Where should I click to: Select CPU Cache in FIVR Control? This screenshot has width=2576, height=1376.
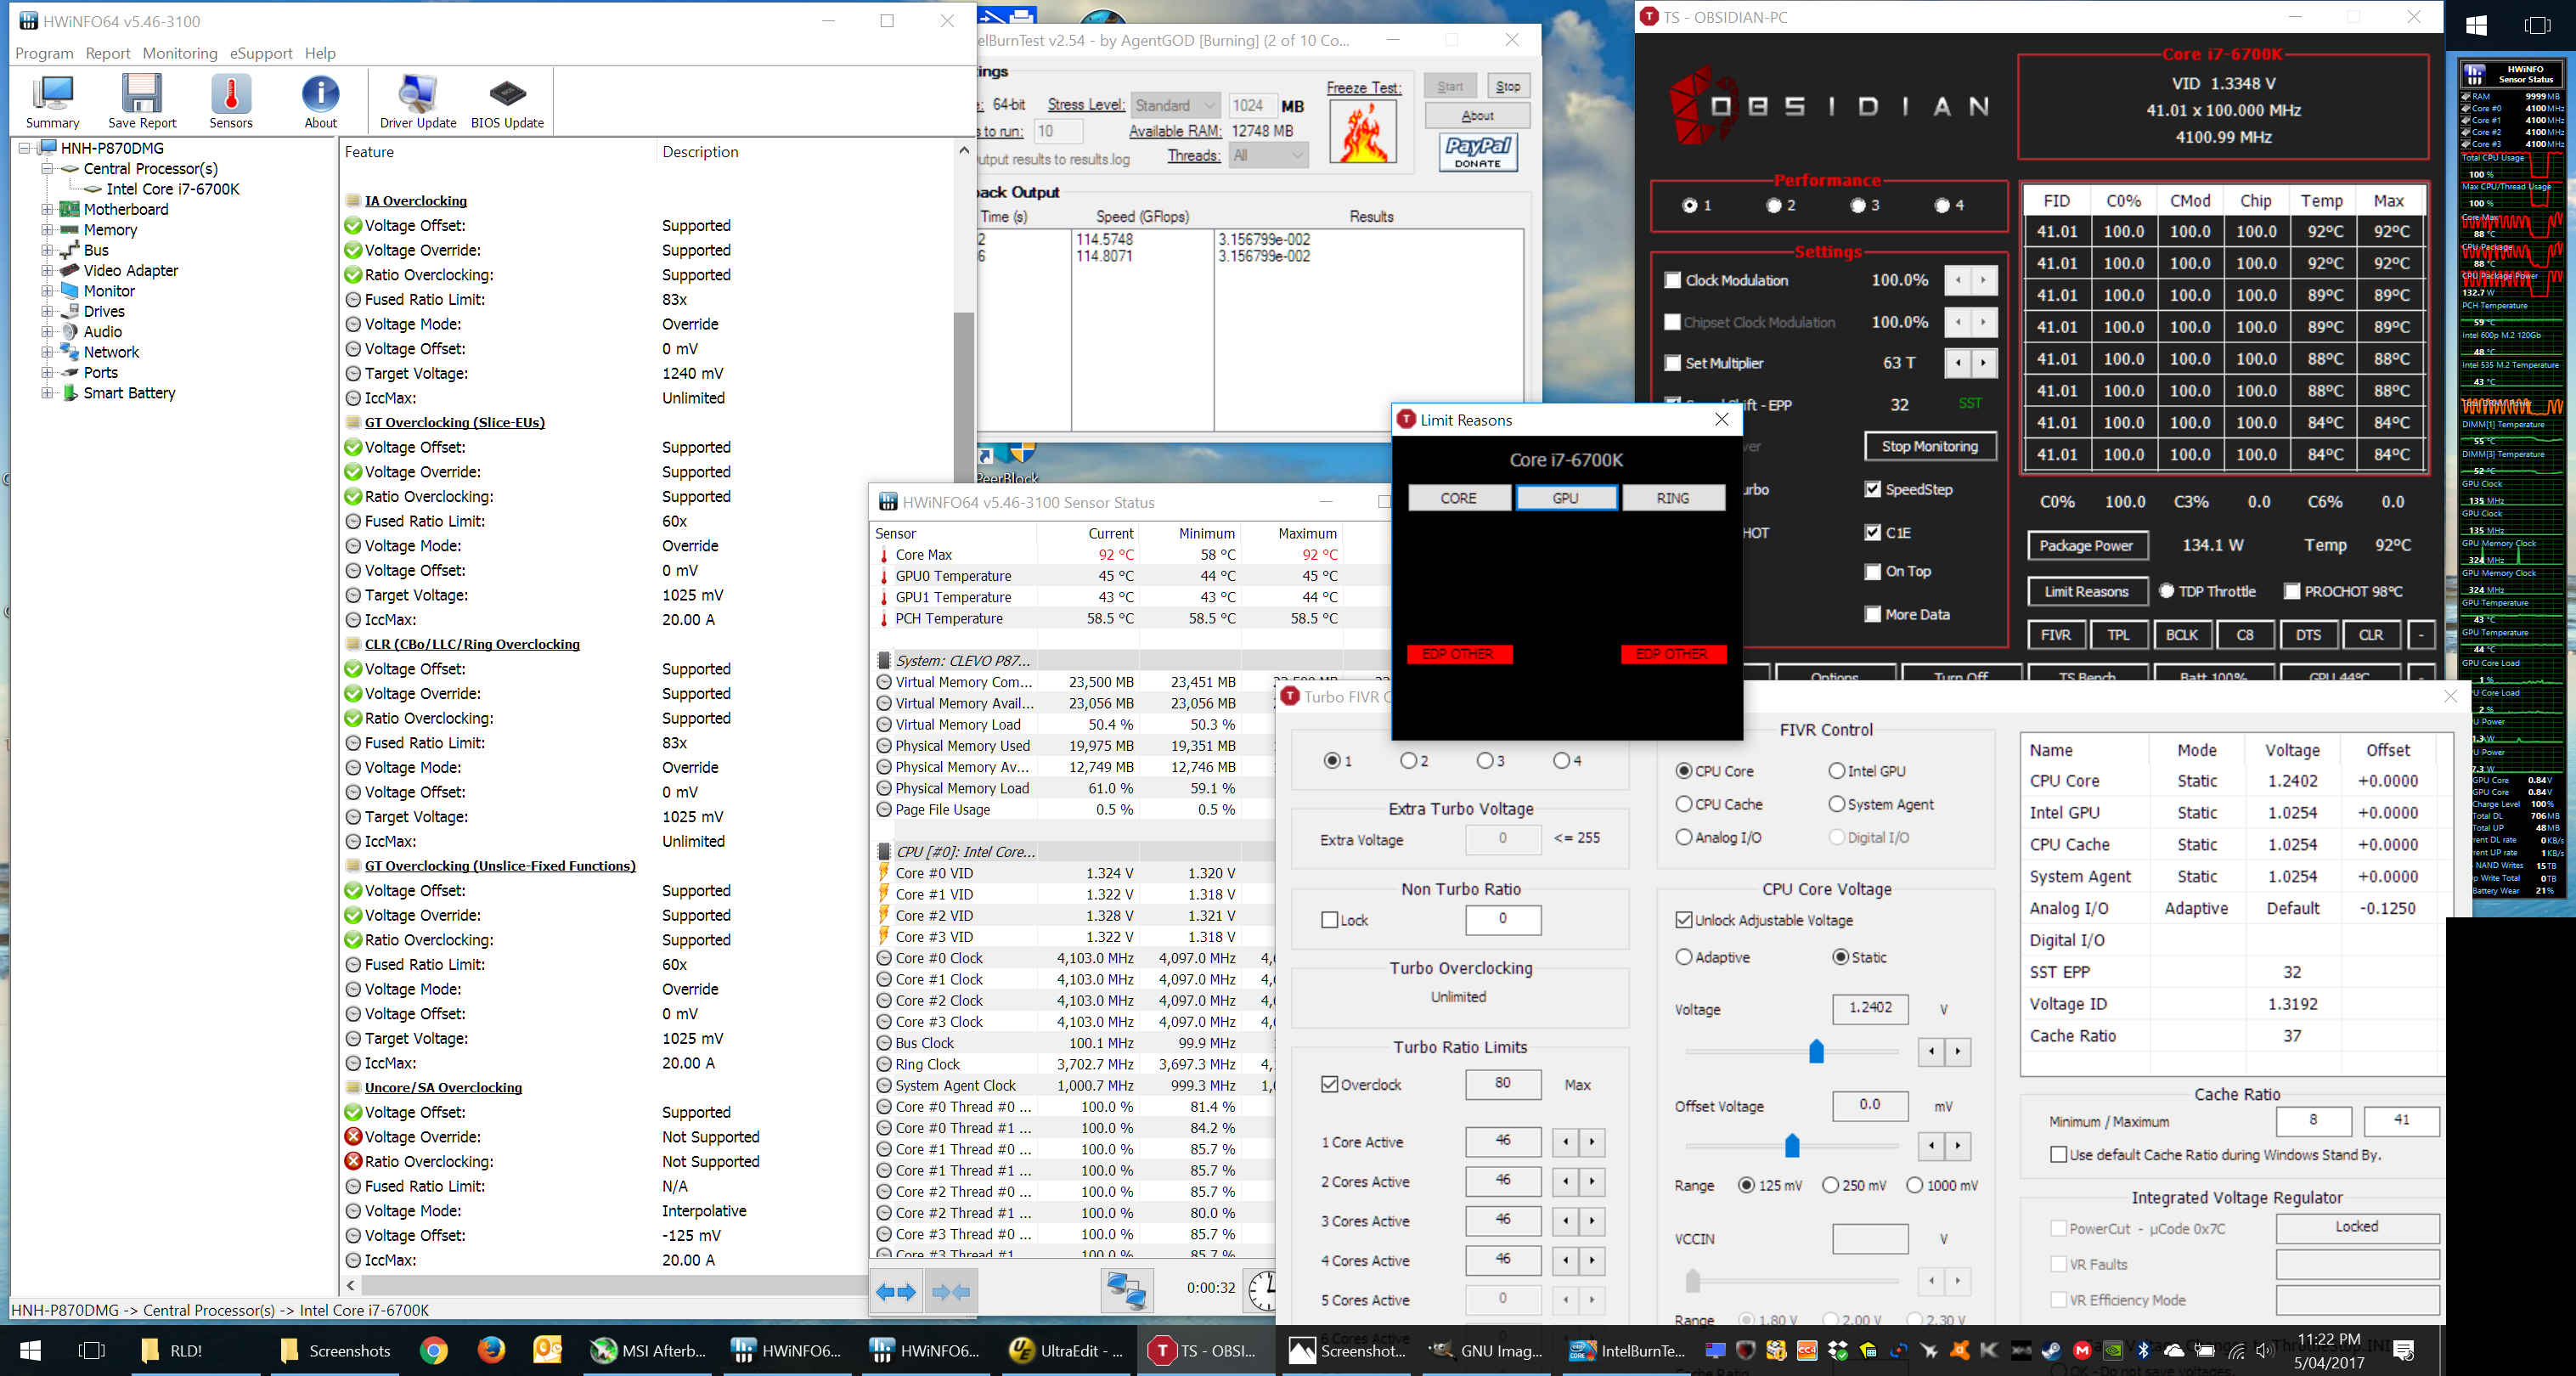1684,804
